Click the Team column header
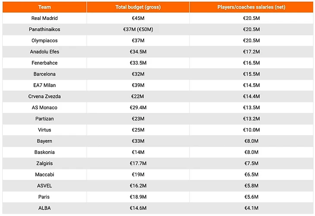315x216 pixels. point(44,7)
